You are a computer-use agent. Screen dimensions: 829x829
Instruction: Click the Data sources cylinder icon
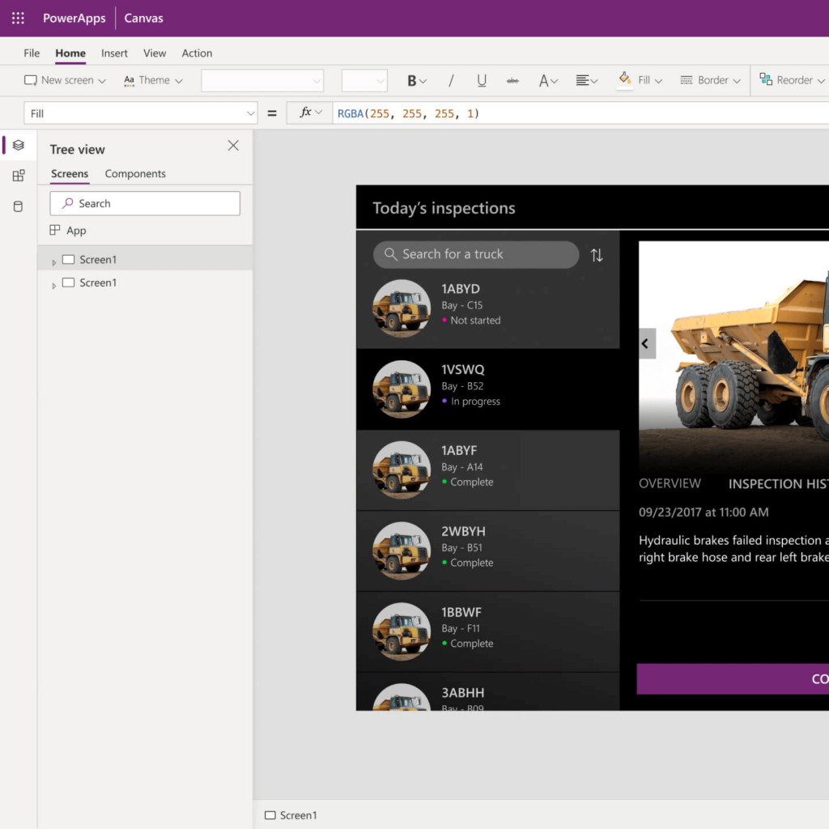[18, 206]
